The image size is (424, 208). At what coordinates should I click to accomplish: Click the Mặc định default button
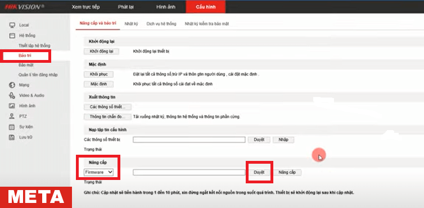pos(99,84)
